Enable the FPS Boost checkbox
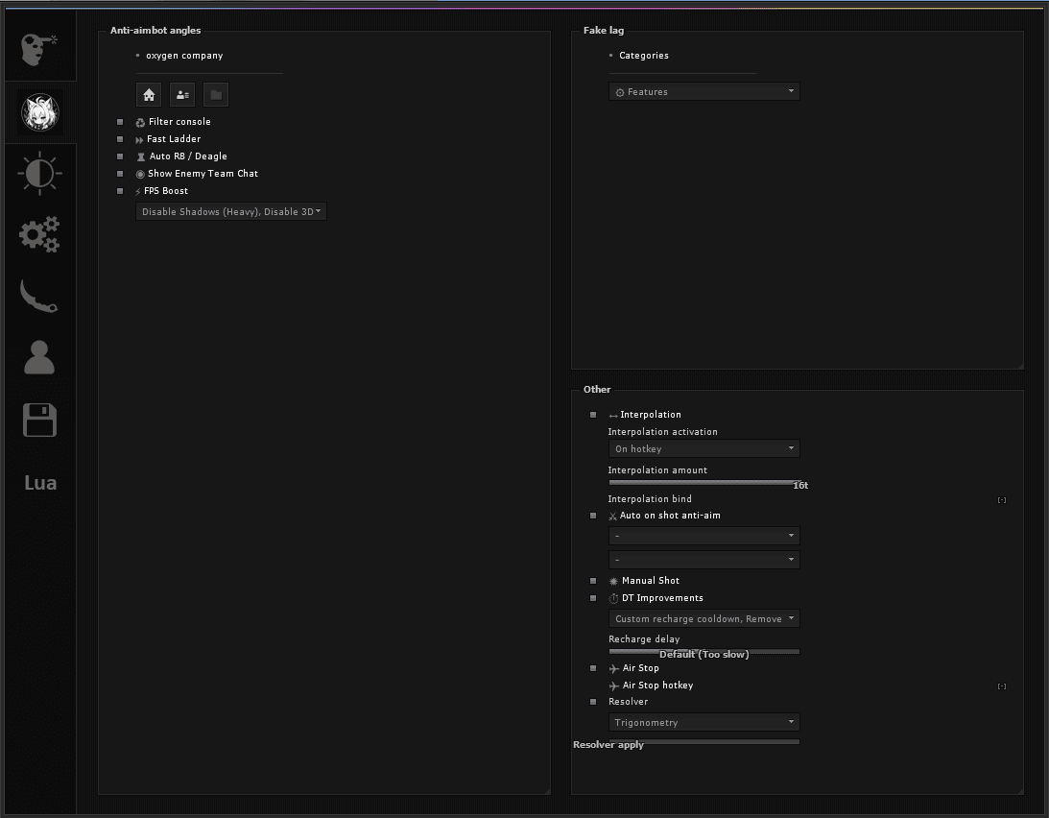 click(120, 191)
